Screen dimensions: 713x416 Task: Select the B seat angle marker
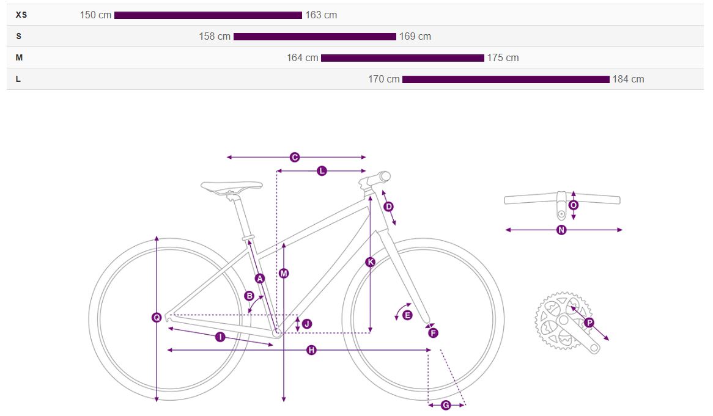pyautogui.click(x=249, y=296)
